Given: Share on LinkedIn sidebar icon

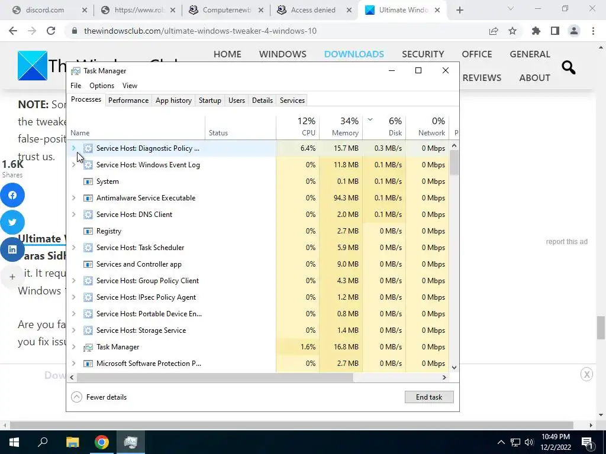Looking at the screenshot, I should click(12, 249).
